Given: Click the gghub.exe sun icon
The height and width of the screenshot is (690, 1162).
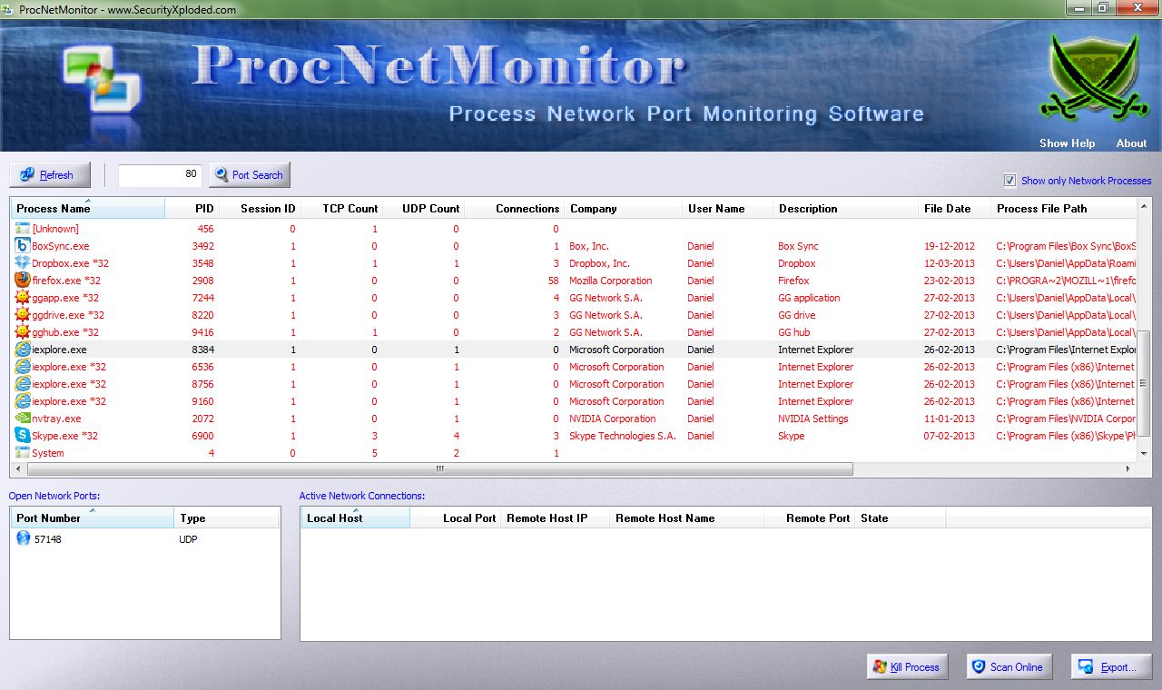Looking at the screenshot, I should tap(20, 332).
